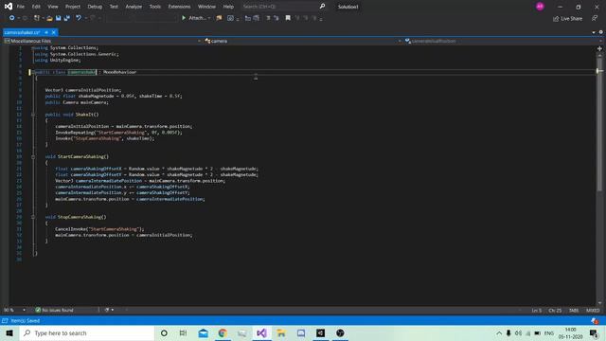Open File Explorer from the taskbar
This screenshot has height=341, width=606.
(x=281, y=332)
